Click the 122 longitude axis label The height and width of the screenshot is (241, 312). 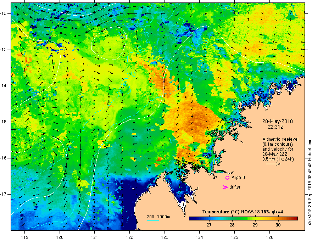129,237
